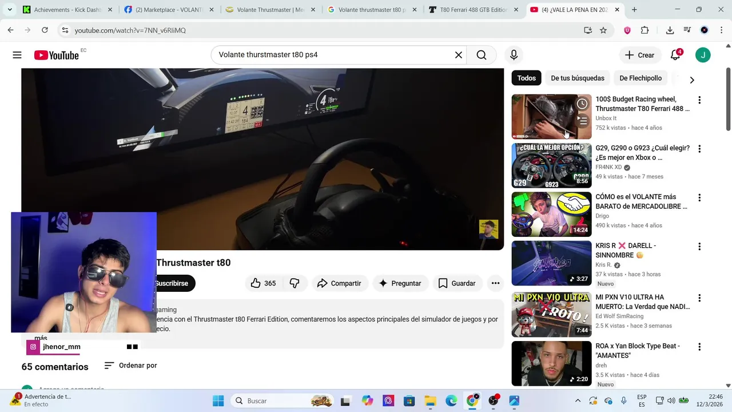
Task: Switch to the Marketplace - VOLANTE tab
Action: click(169, 10)
